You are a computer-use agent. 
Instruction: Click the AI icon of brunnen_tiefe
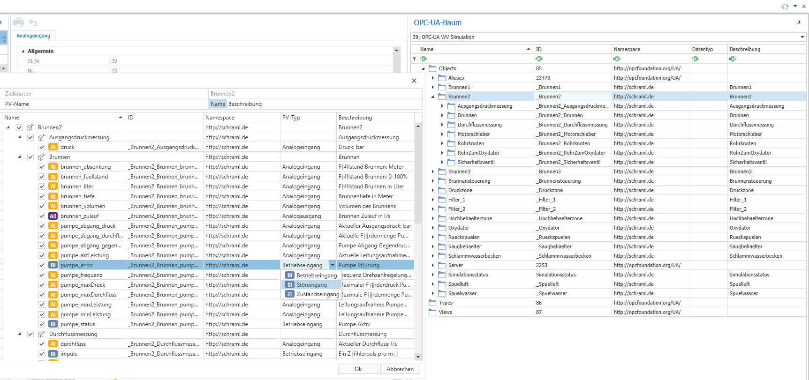coord(53,196)
